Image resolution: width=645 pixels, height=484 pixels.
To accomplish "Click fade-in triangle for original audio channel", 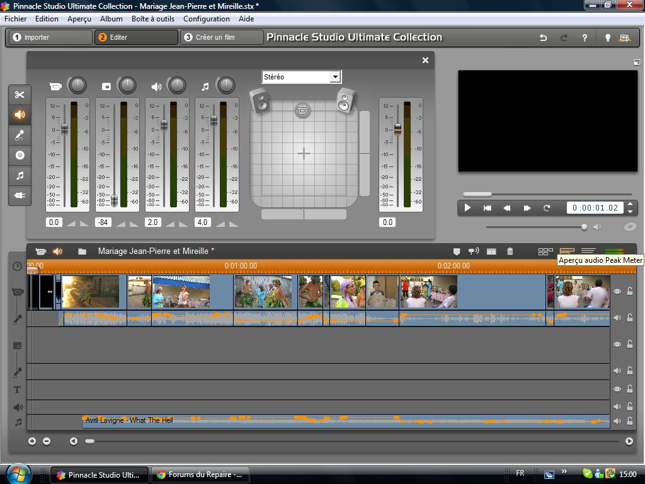I will (71, 223).
